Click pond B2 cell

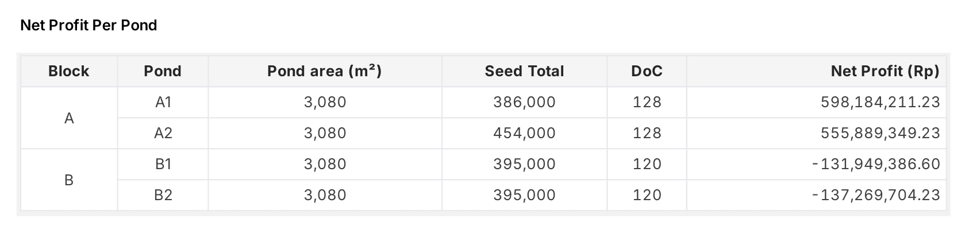[x=163, y=196]
